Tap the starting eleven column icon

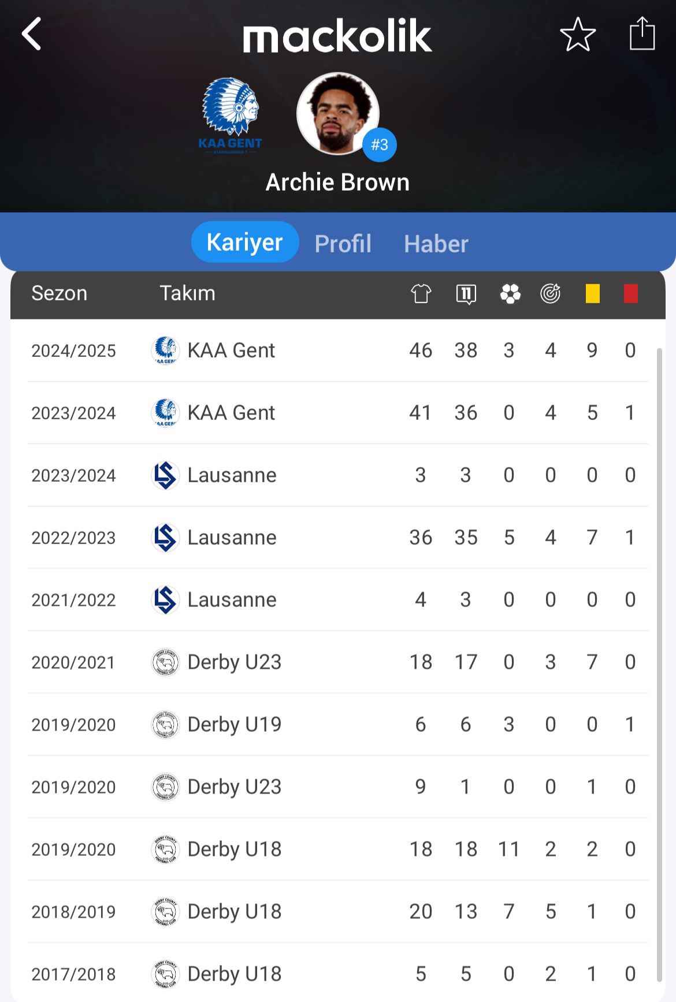pos(466,294)
